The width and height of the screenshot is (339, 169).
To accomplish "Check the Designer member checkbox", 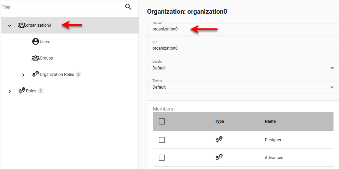I will click(162, 140).
